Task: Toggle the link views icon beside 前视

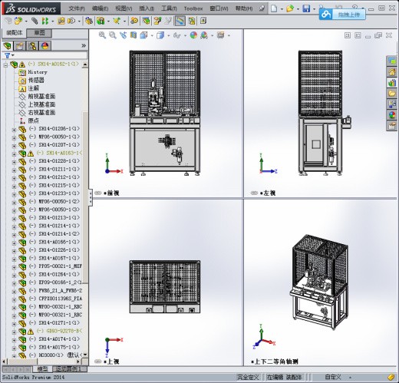Action: click(x=98, y=193)
